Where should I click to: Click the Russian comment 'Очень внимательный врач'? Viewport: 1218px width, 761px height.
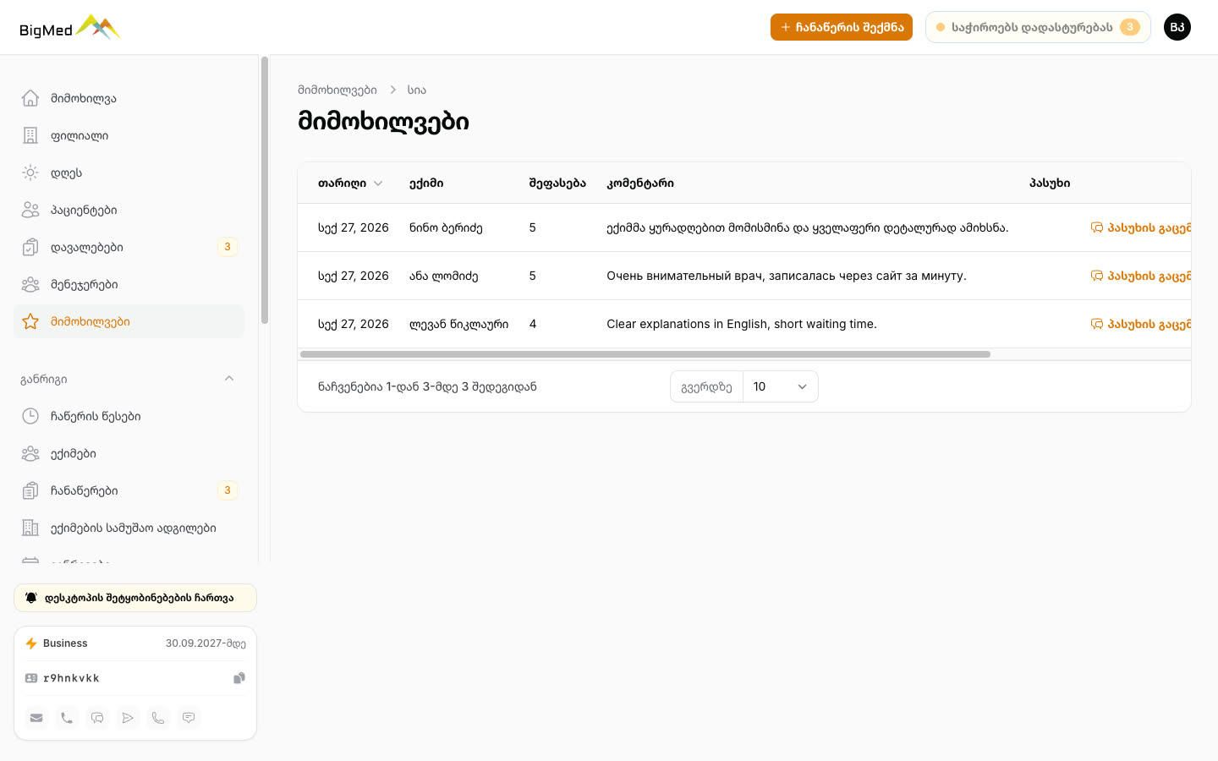787,276
